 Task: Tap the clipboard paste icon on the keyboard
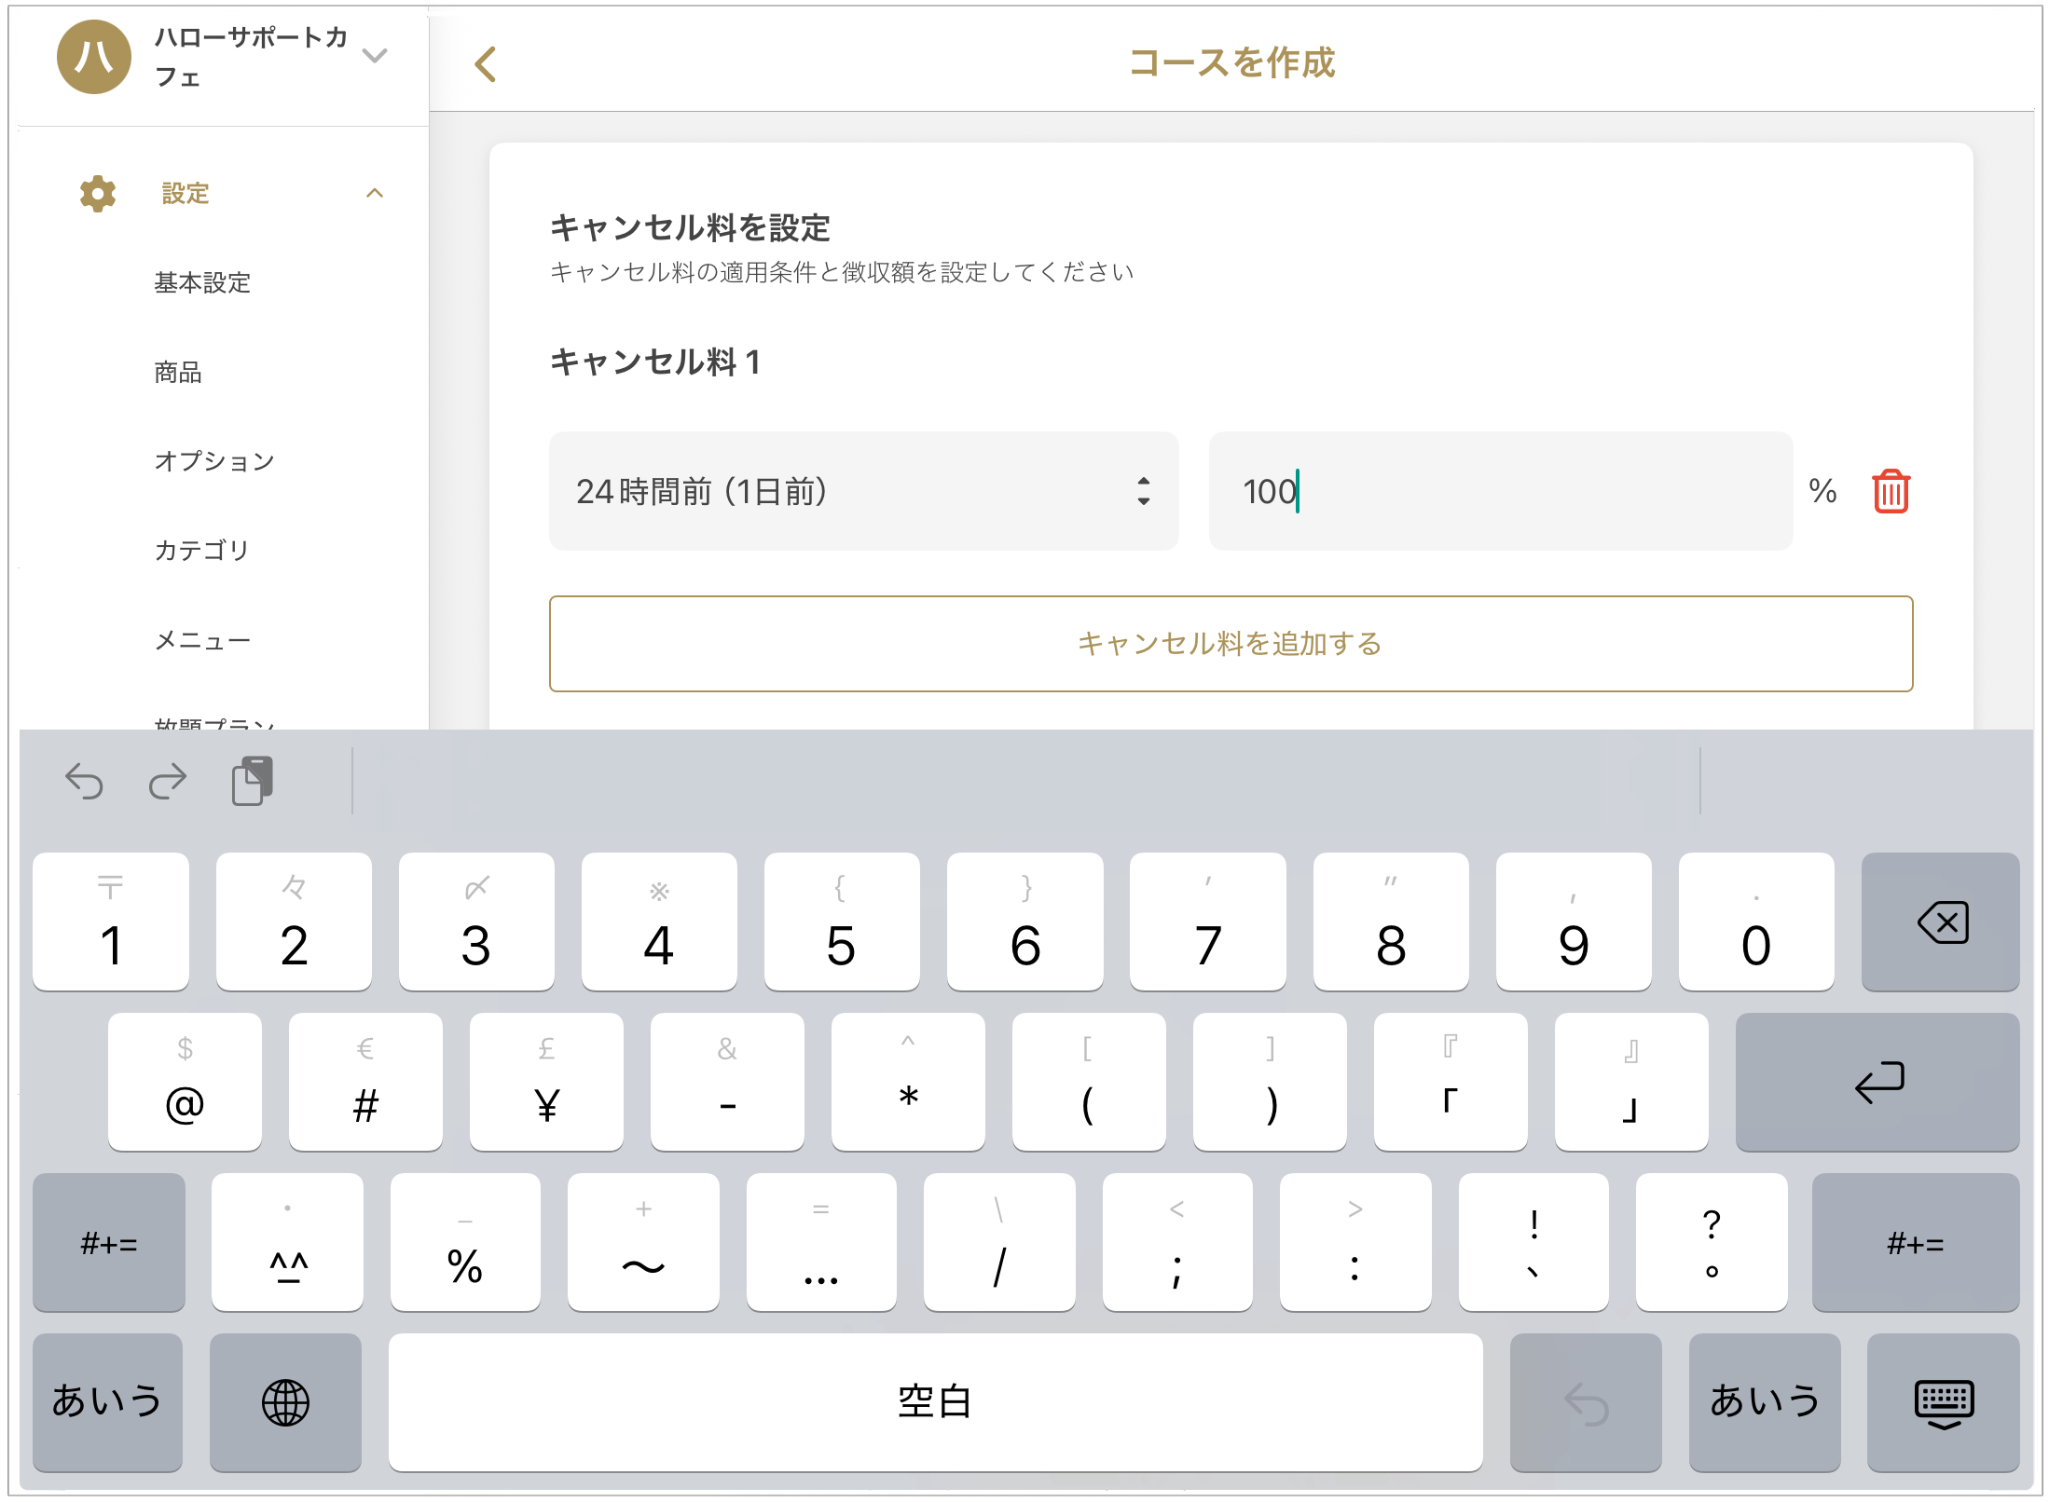pos(252,781)
